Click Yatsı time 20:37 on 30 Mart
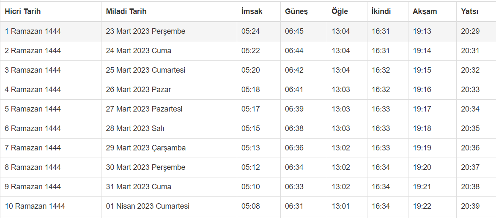Screen dimensions: 496x218 (470, 167)
